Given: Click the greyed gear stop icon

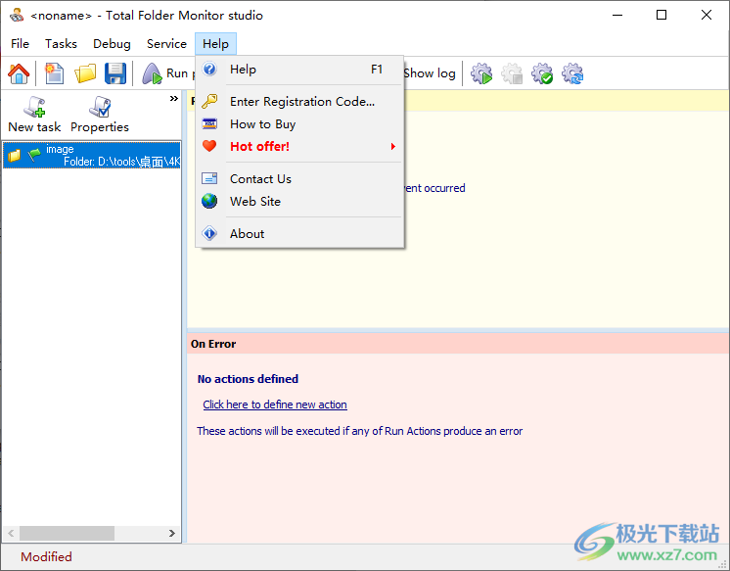Looking at the screenshot, I should [x=512, y=73].
